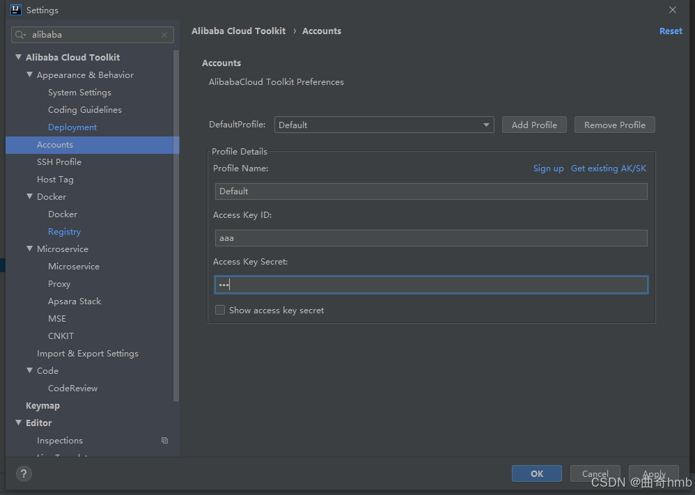Open SSH Profile settings
This screenshot has height=495, width=695.
59,162
